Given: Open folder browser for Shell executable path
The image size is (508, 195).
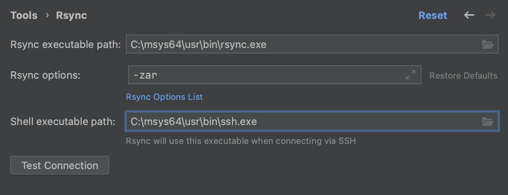Looking at the screenshot, I should [x=488, y=121].
